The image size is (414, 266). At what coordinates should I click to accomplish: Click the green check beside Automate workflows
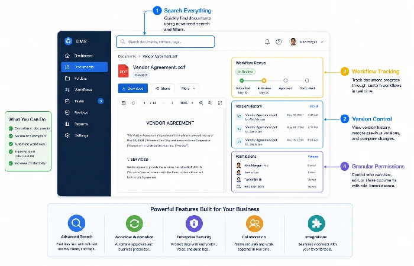tap(11, 144)
